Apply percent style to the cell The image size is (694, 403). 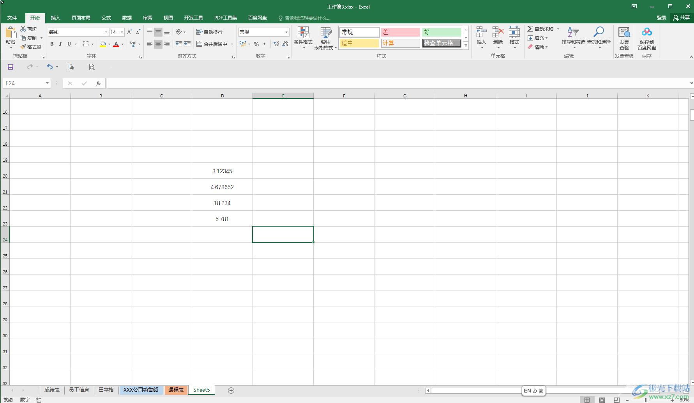click(256, 44)
